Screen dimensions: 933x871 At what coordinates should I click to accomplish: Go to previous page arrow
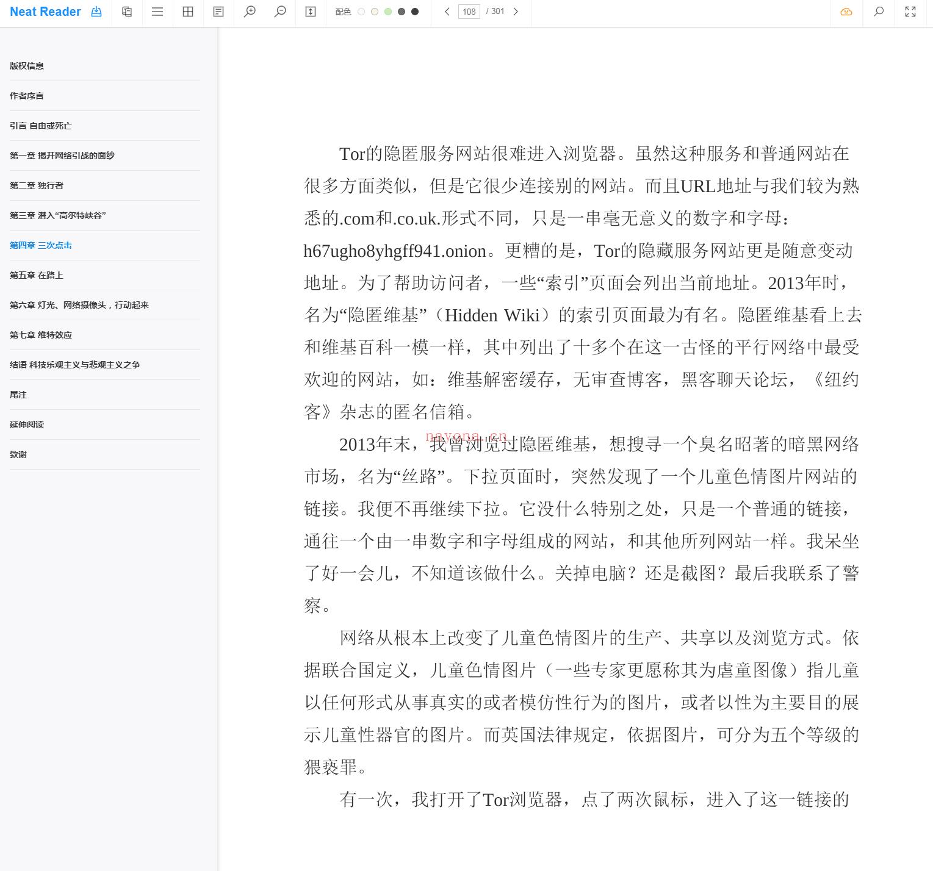tap(447, 12)
